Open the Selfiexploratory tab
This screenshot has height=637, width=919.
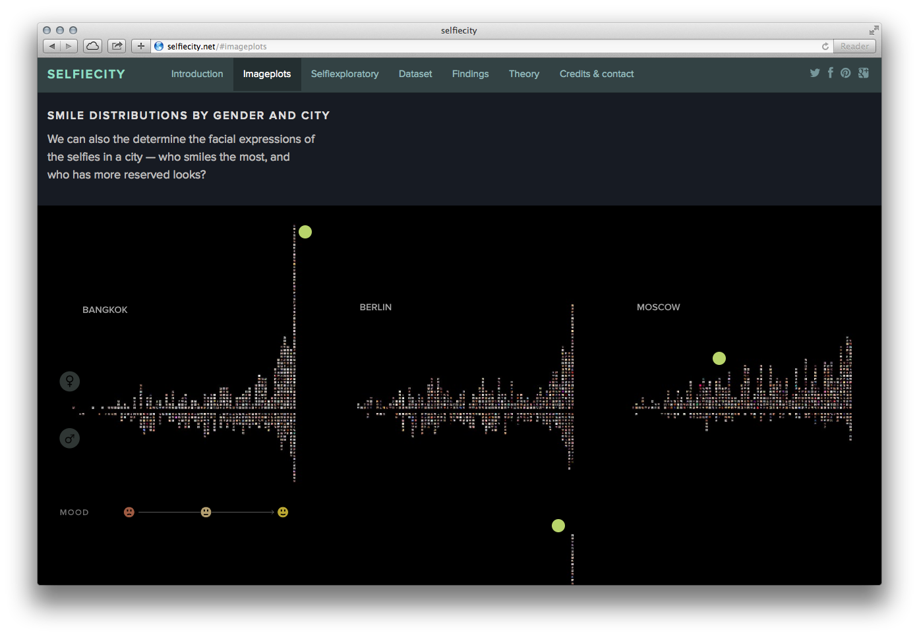[x=345, y=74]
